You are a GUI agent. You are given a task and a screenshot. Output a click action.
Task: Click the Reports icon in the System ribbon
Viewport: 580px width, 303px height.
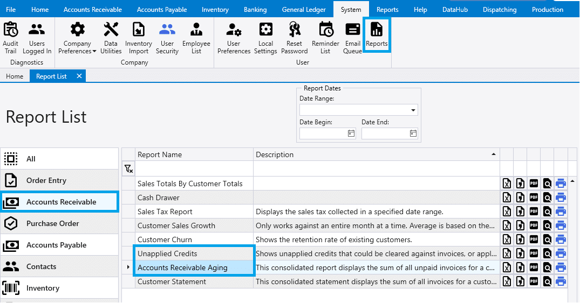point(377,34)
